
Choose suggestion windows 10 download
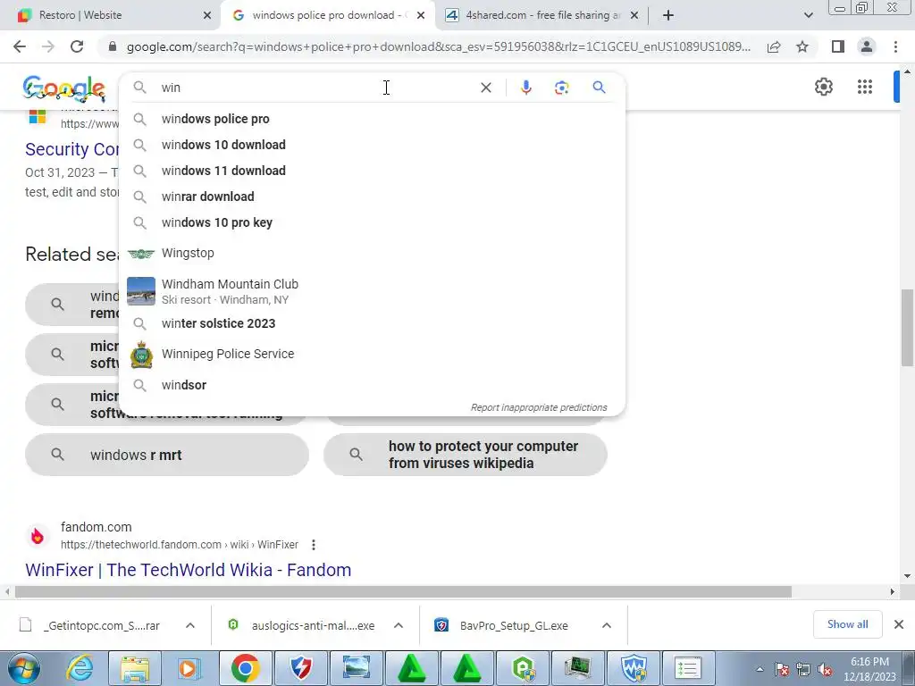(372, 145)
